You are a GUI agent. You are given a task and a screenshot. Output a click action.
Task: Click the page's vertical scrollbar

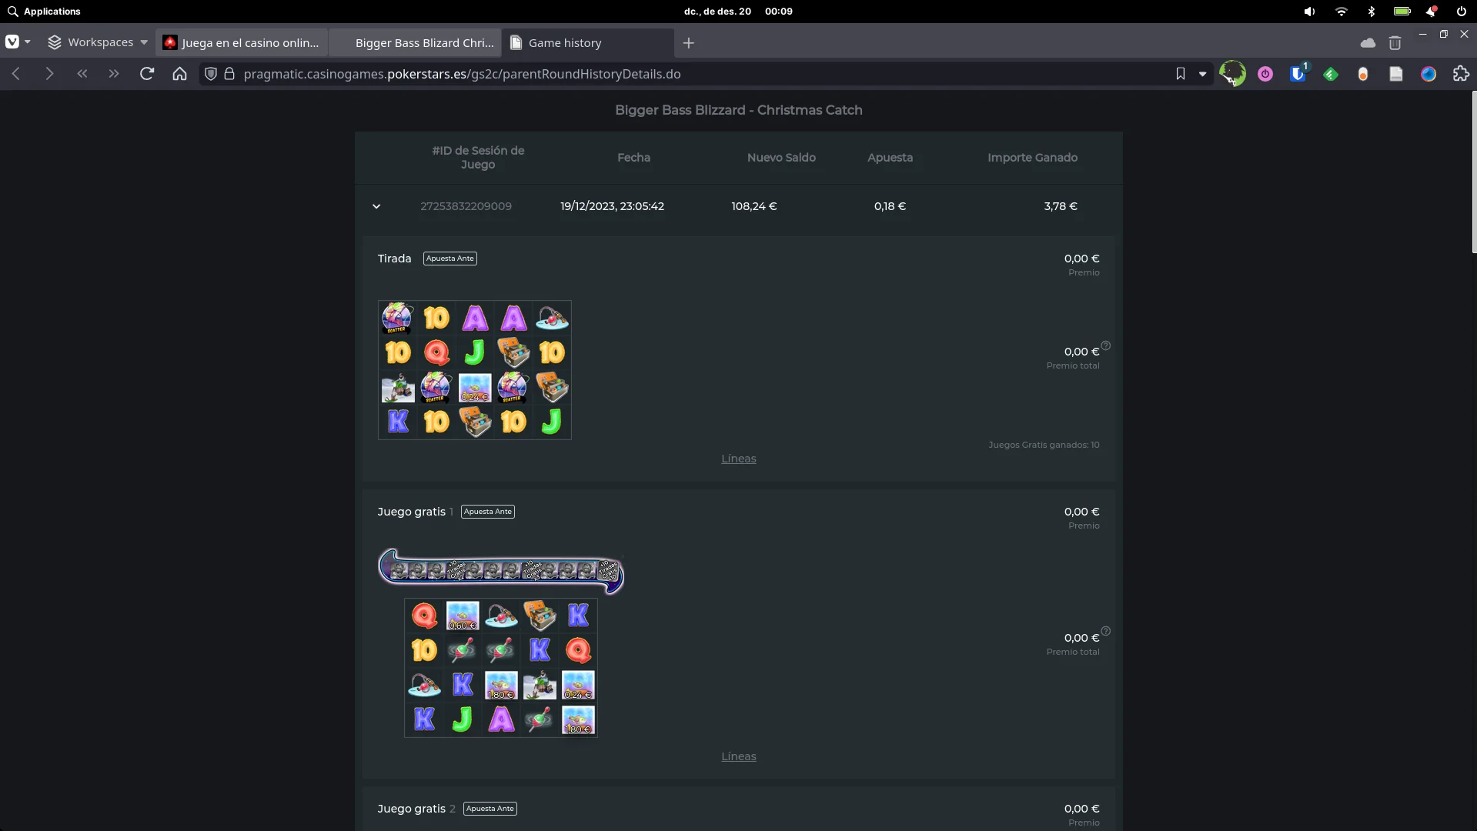click(1473, 172)
